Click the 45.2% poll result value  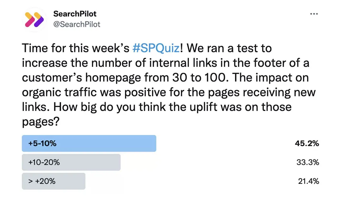click(307, 143)
